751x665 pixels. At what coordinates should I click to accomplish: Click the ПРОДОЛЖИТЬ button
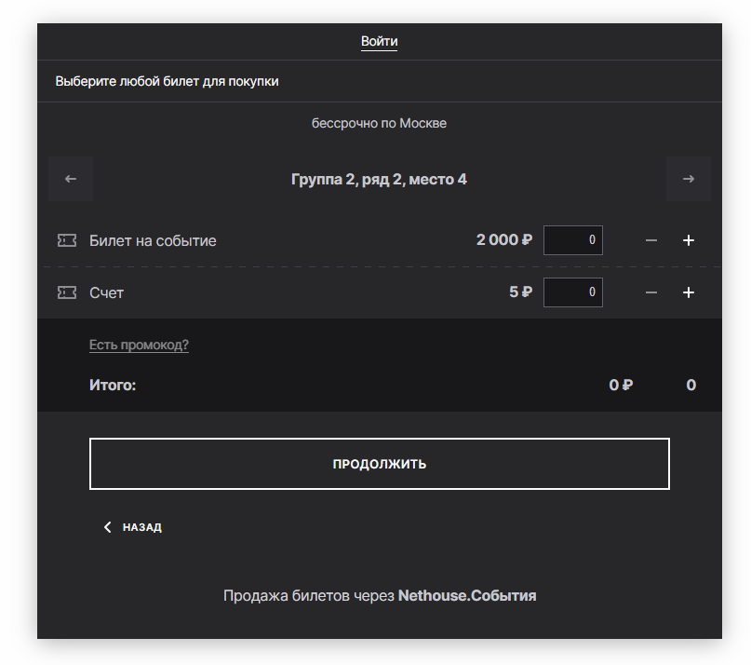380,464
